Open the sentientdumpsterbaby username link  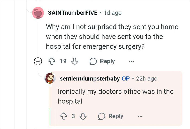click(90, 79)
